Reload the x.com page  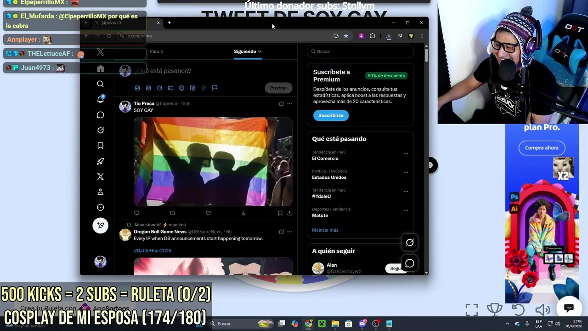pos(108,36)
